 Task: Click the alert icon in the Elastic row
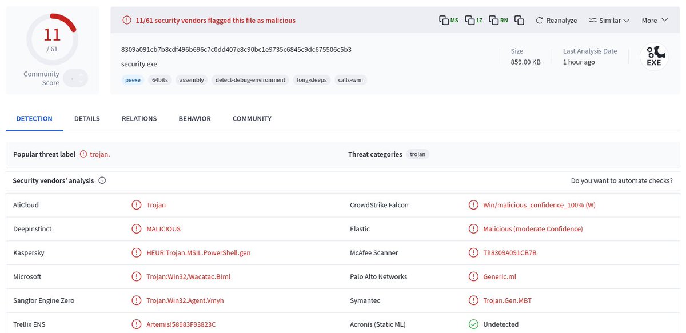[473, 228]
